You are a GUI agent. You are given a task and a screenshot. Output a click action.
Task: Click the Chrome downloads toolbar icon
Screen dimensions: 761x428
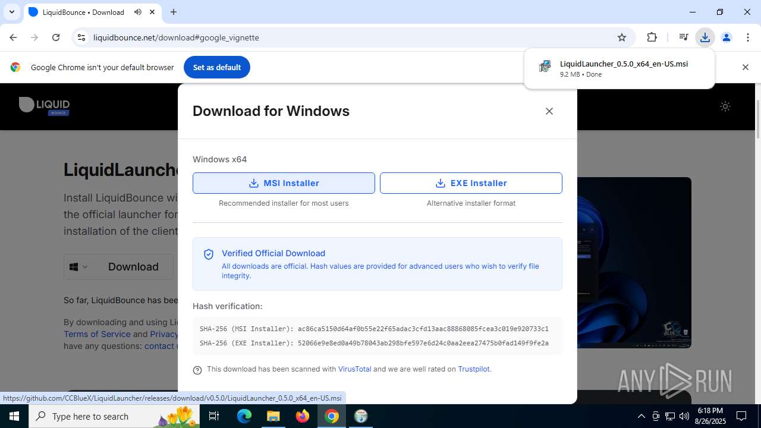(x=705, y=37)
